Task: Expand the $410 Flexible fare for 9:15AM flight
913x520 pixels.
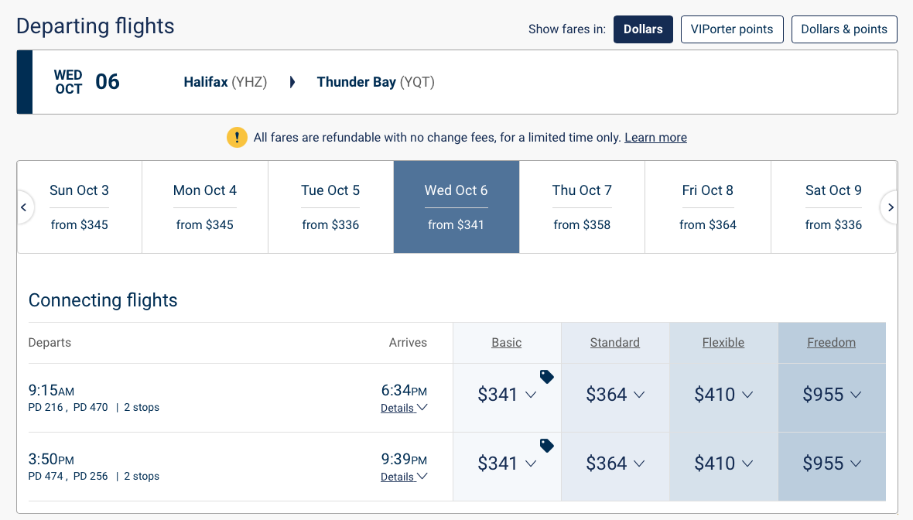Action: click(x=723, y=395)
